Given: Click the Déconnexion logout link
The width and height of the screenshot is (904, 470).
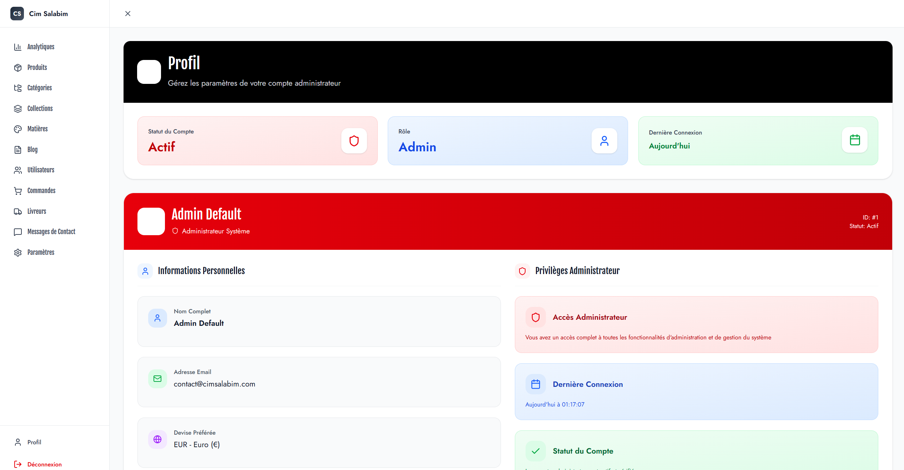Looking at the screenshot, I should point(44,464).
